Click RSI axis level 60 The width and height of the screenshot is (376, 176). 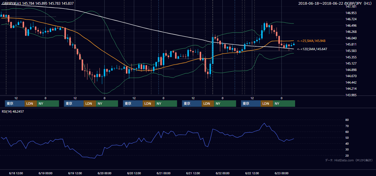pos(347,132)
